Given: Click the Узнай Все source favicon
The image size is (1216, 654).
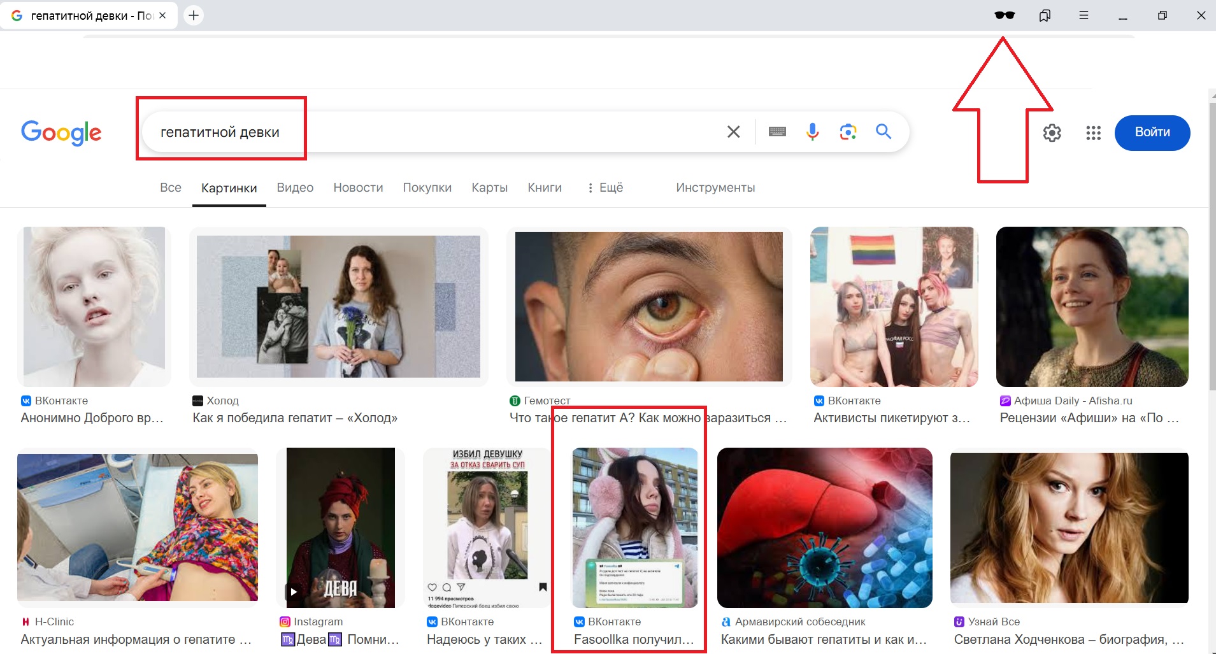Looking at the screenshot, I should [959, 622].
